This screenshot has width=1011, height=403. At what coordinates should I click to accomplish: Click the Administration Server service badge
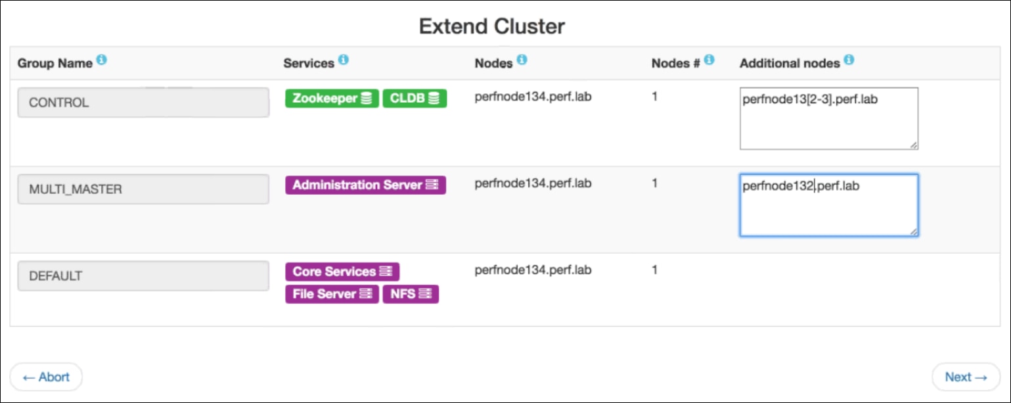[x=365, y=185]
